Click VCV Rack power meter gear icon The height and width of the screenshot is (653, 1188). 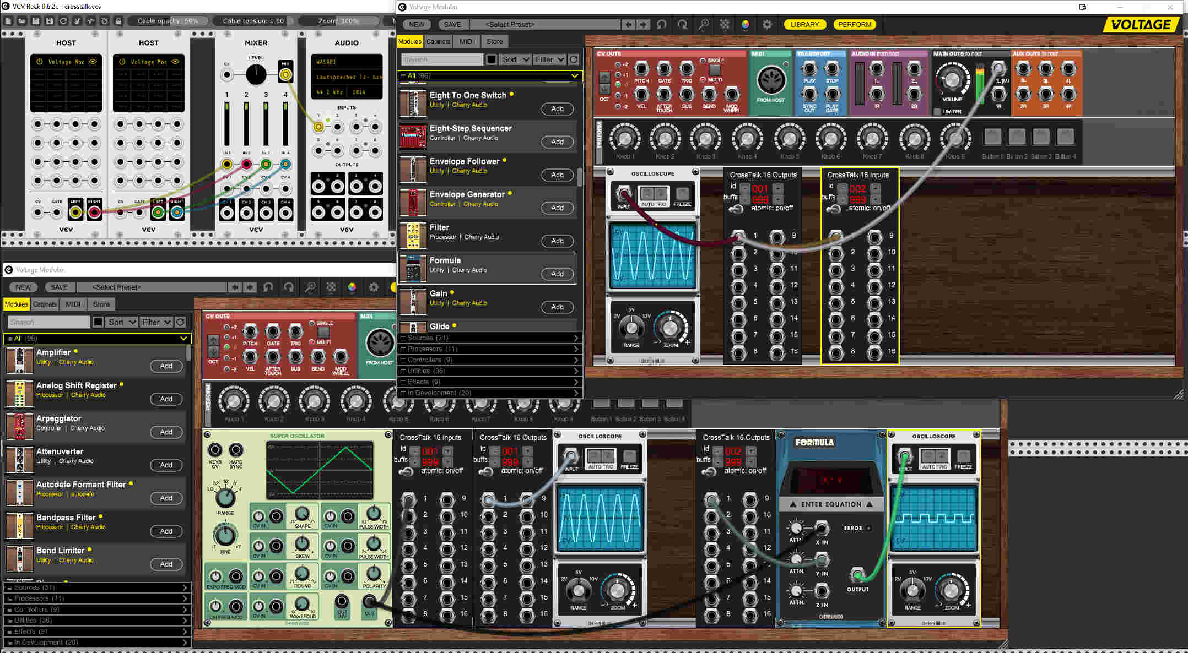tap(105, 21)
